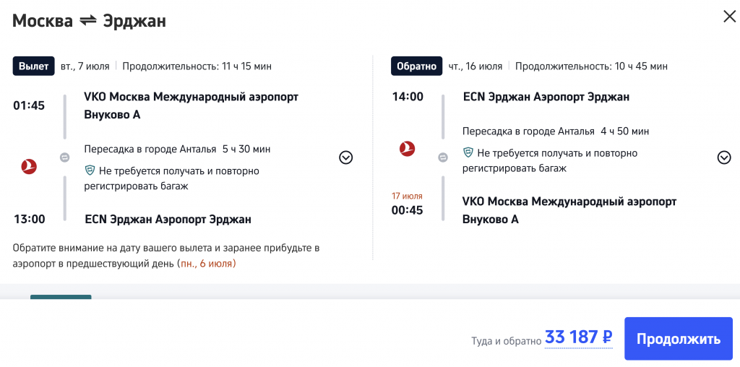This screenshot has width=740, height=367.
Task: Click the baggage shield icon on return flight
Action: [468, 153]
